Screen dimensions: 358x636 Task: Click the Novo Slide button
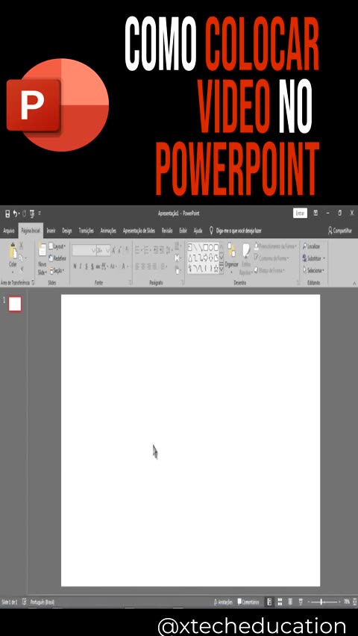pyautogui.click(x=43, y=259)
